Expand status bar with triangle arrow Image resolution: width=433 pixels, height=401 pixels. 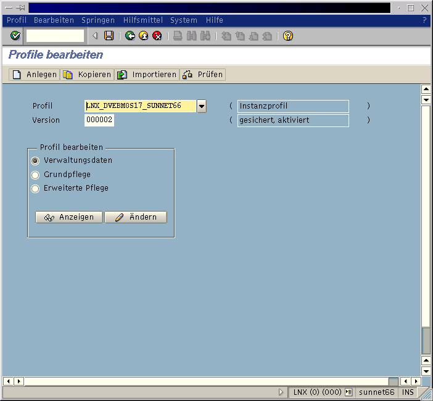281,392
